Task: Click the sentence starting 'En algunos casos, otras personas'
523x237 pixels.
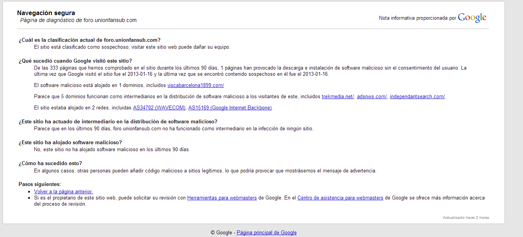Action: [205, 171]
